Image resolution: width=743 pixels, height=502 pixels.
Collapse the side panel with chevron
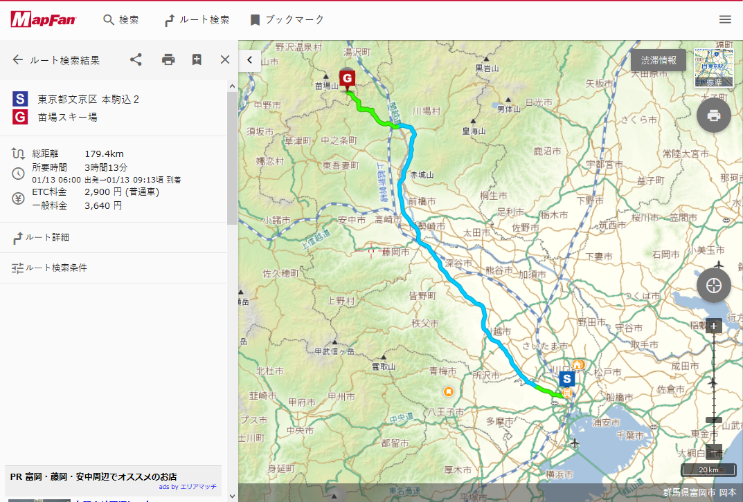point(250,60)
